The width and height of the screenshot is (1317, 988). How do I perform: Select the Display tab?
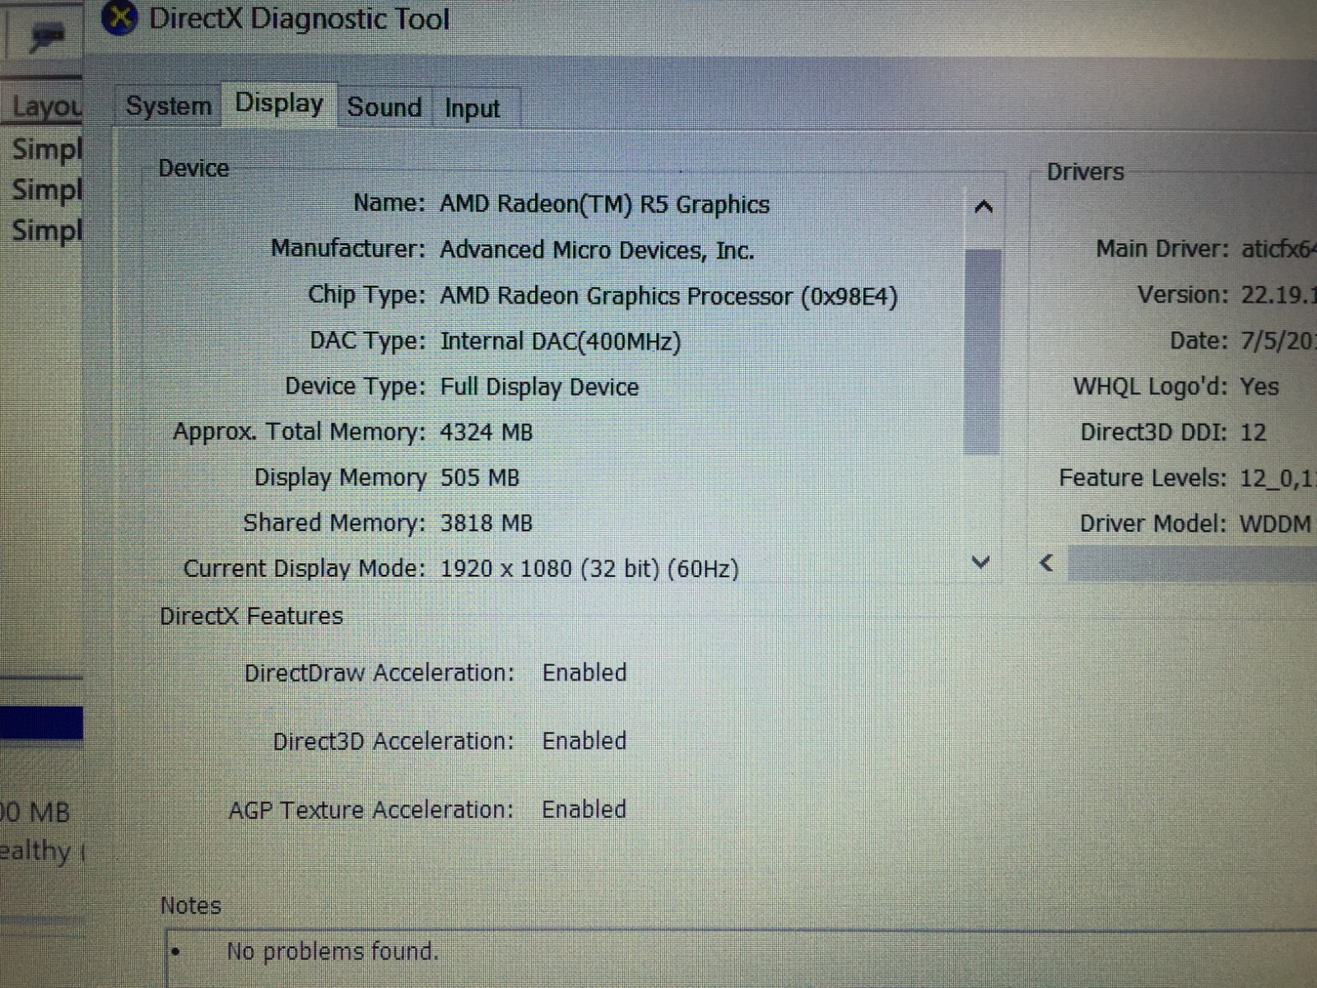coord(279,104)
